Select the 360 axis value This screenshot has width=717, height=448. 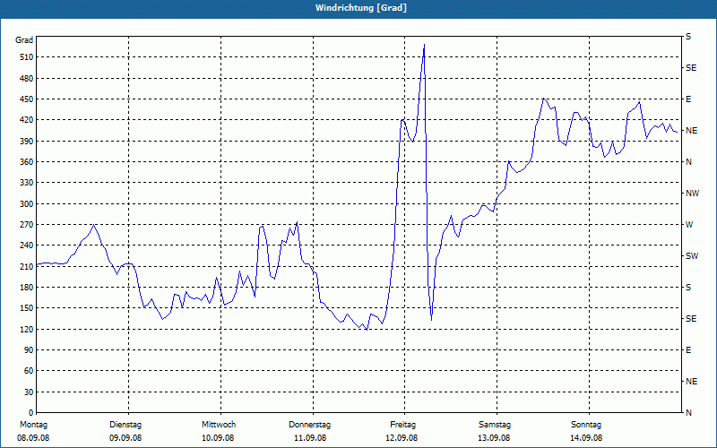[x=27, y=162]
